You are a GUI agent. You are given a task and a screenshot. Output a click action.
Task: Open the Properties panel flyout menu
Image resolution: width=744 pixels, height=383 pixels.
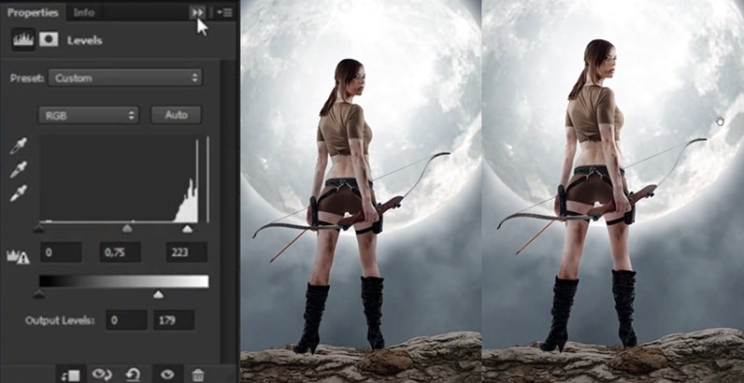pos(224,13)
